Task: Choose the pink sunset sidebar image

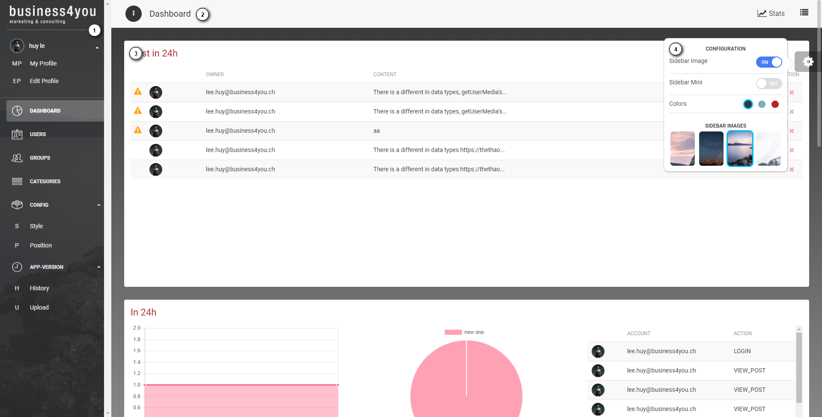Action: coord(682,149)
